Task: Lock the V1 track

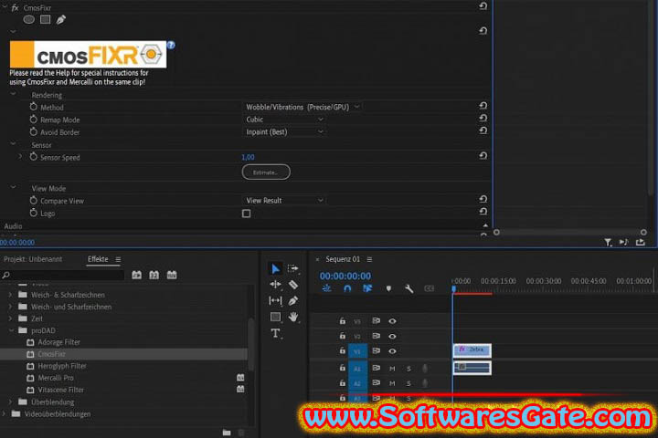Action: click(343, 350)
